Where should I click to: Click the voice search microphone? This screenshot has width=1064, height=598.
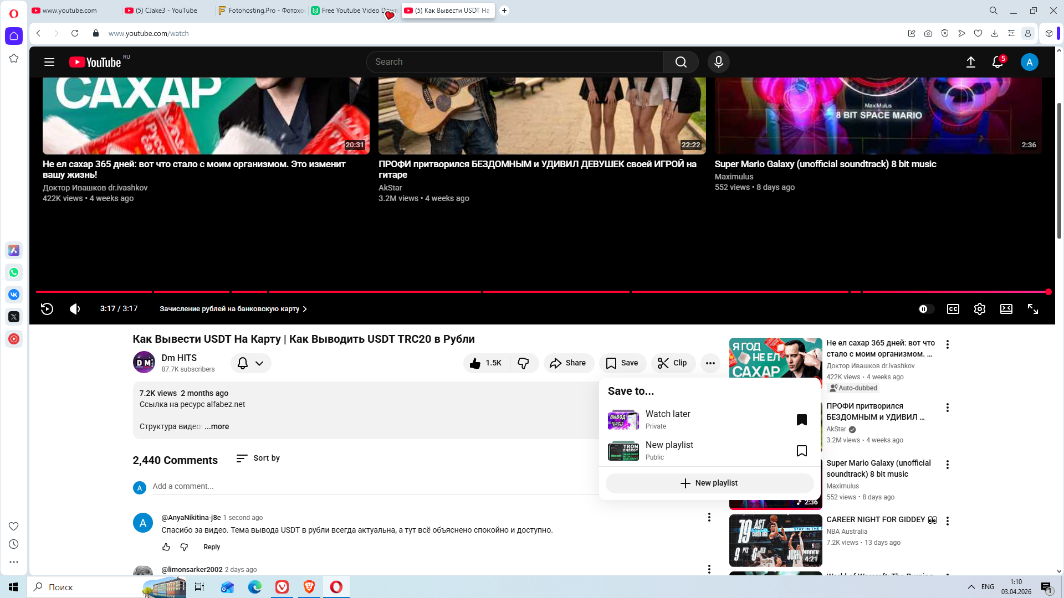pos(718,62)
